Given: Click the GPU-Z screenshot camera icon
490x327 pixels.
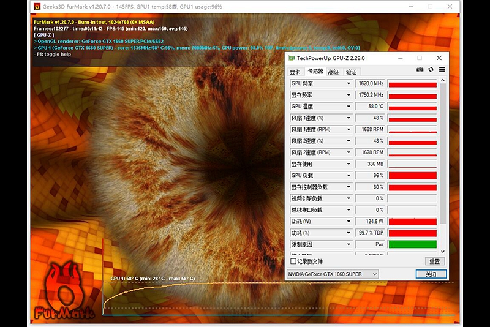Looking at the screenshot, I should click(420, 69).
